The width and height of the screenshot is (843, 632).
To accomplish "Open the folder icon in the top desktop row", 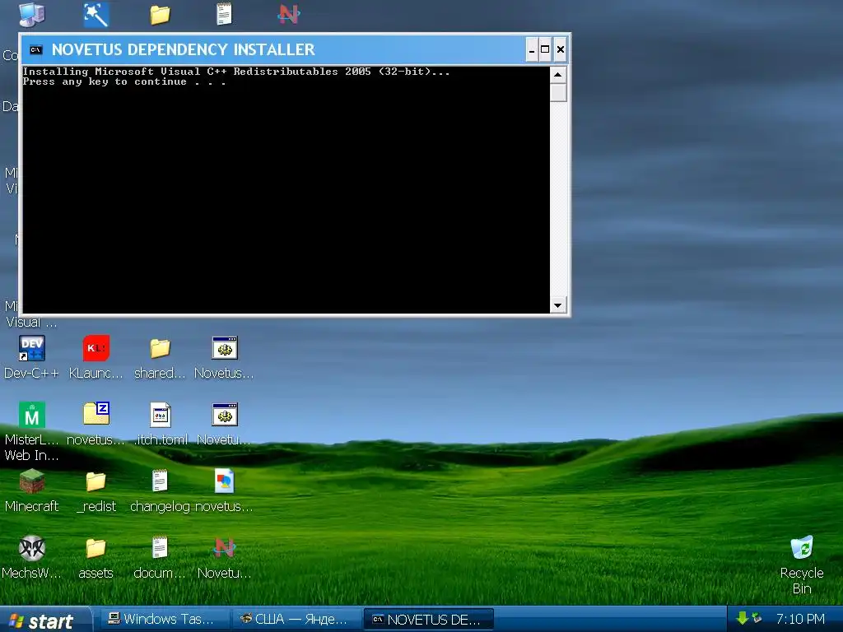I will point(160,15).
